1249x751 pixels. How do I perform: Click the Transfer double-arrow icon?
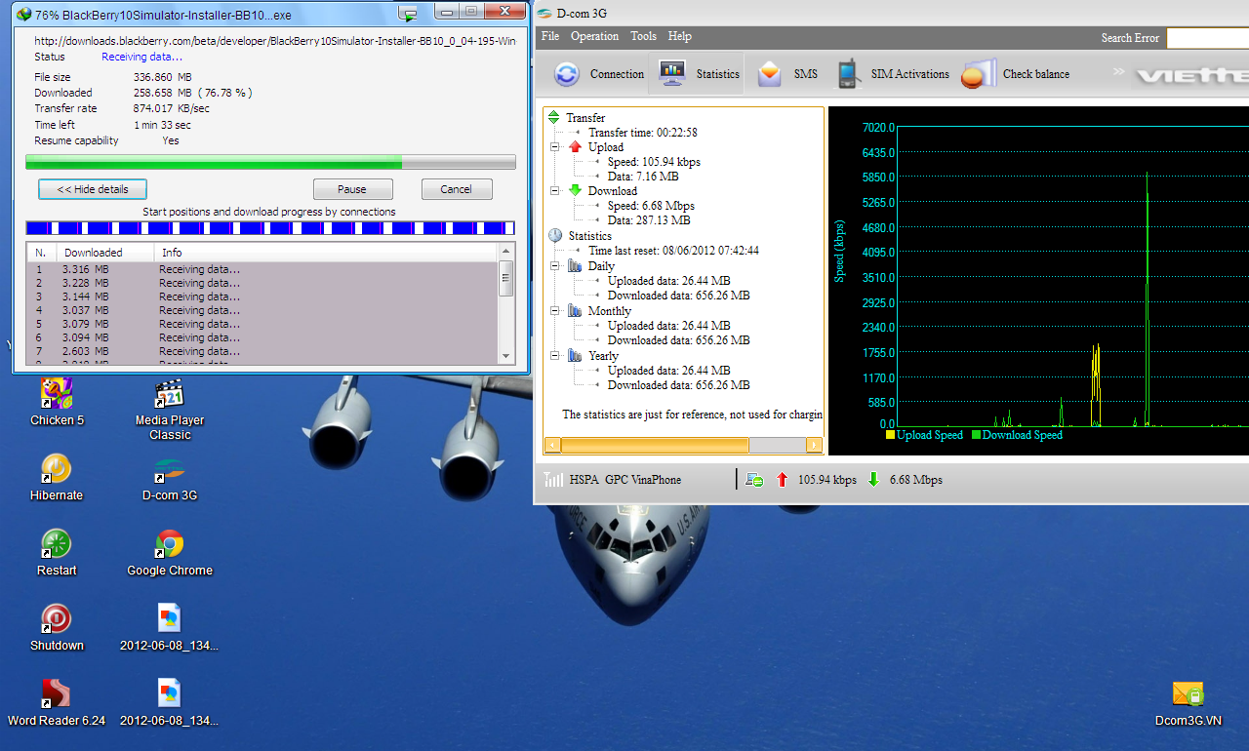(x=554, y=117)
